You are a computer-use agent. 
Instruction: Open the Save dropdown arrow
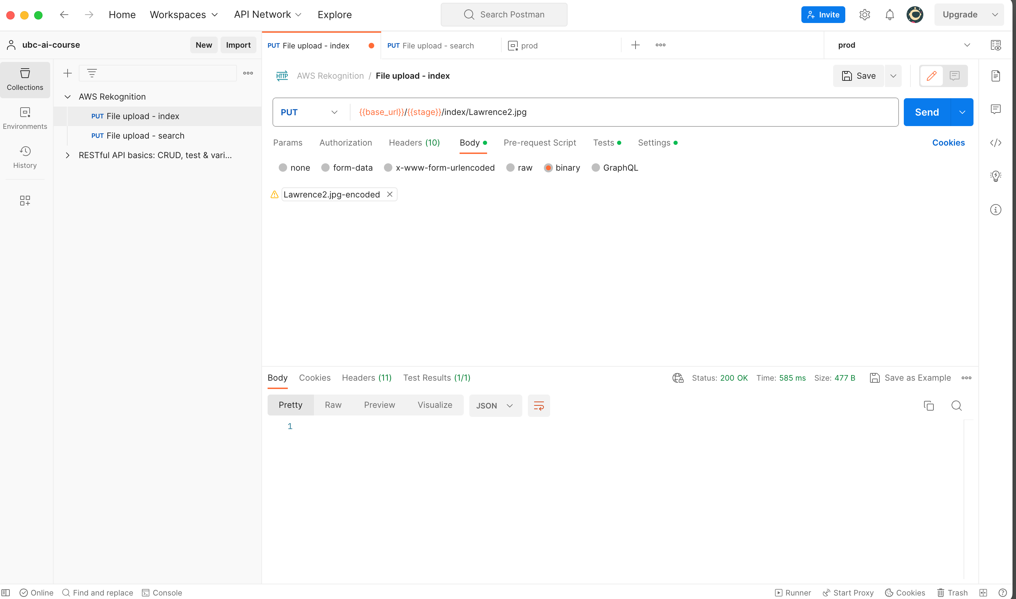point(893,76)
